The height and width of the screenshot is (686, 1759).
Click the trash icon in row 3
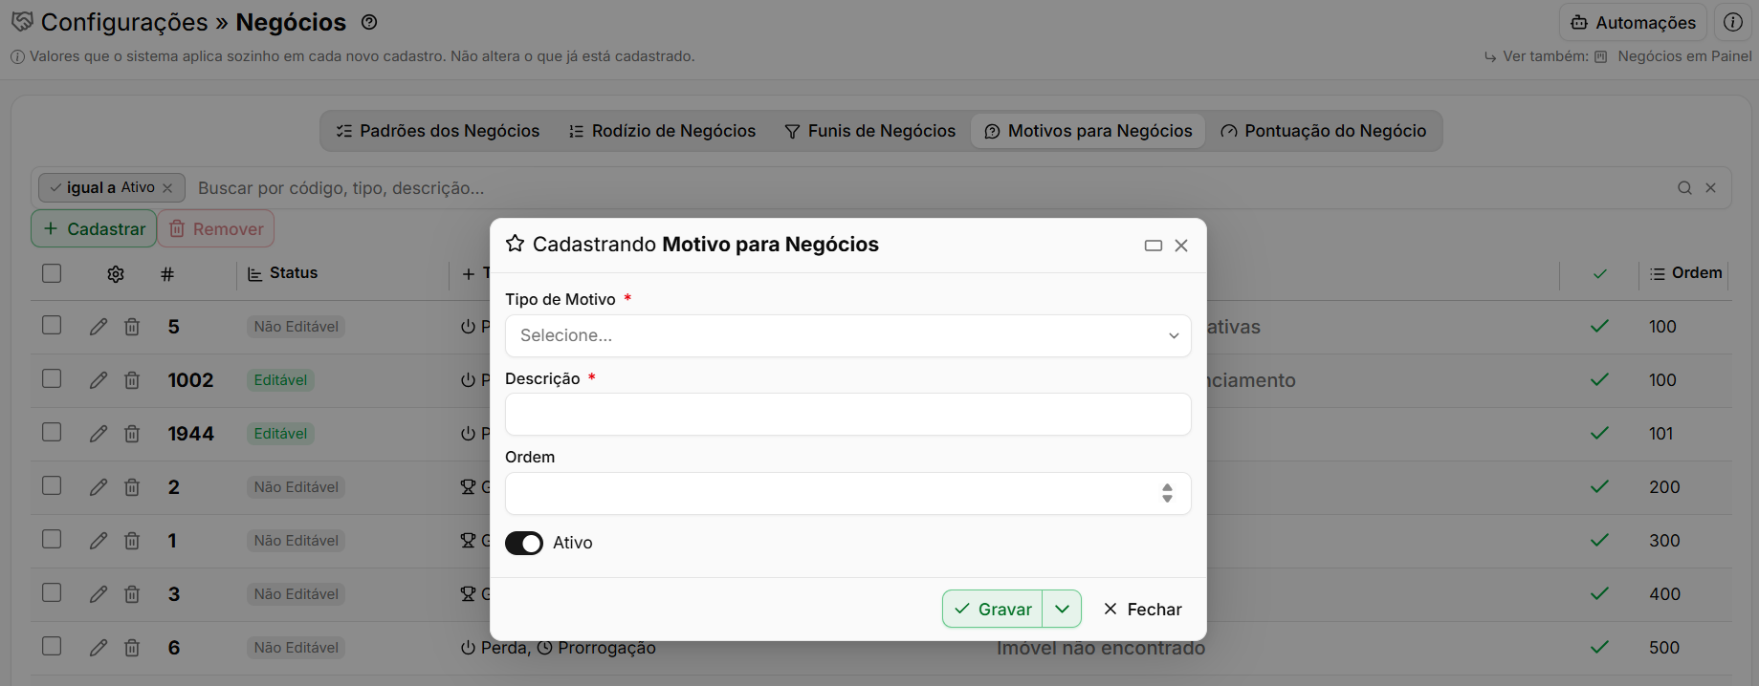[132, 594]
